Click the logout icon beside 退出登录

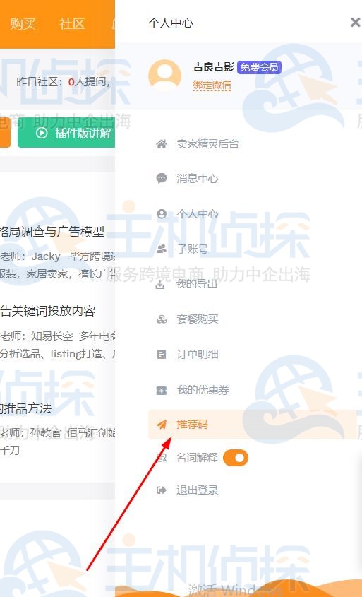[162, 490]
